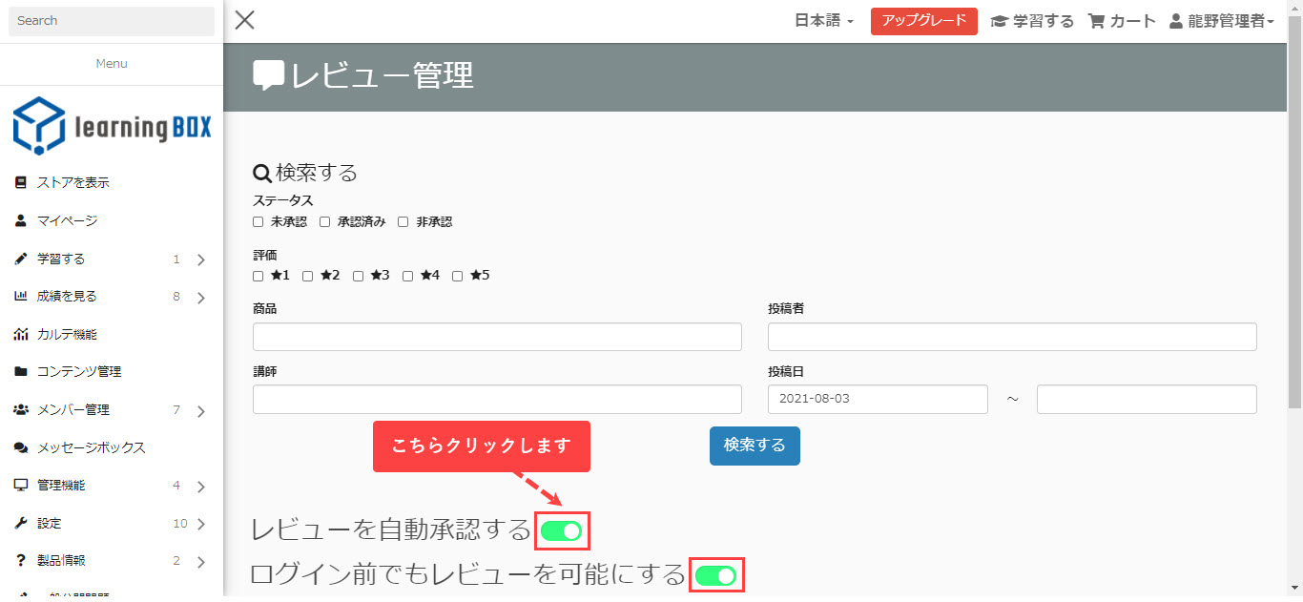This screenshot has height=602, width=1303.
Task: Check the 未承認 status checkbox
Action: pos(258,222)
